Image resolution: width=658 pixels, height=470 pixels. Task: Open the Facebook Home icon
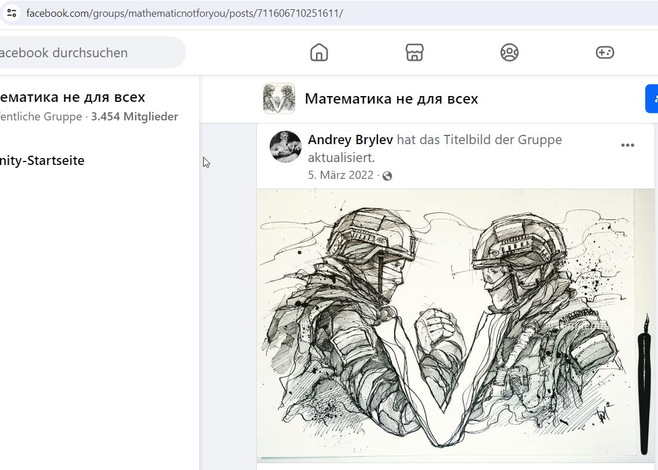coord(319,53)
